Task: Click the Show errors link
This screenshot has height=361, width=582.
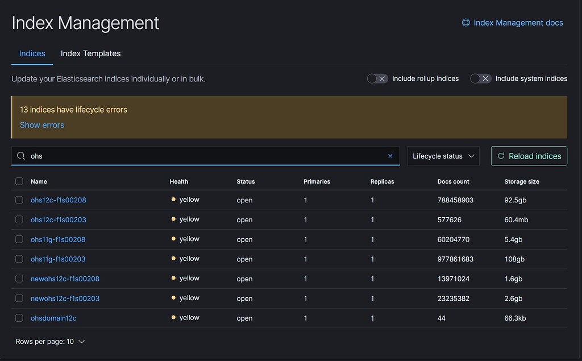Action: point(42,125)
